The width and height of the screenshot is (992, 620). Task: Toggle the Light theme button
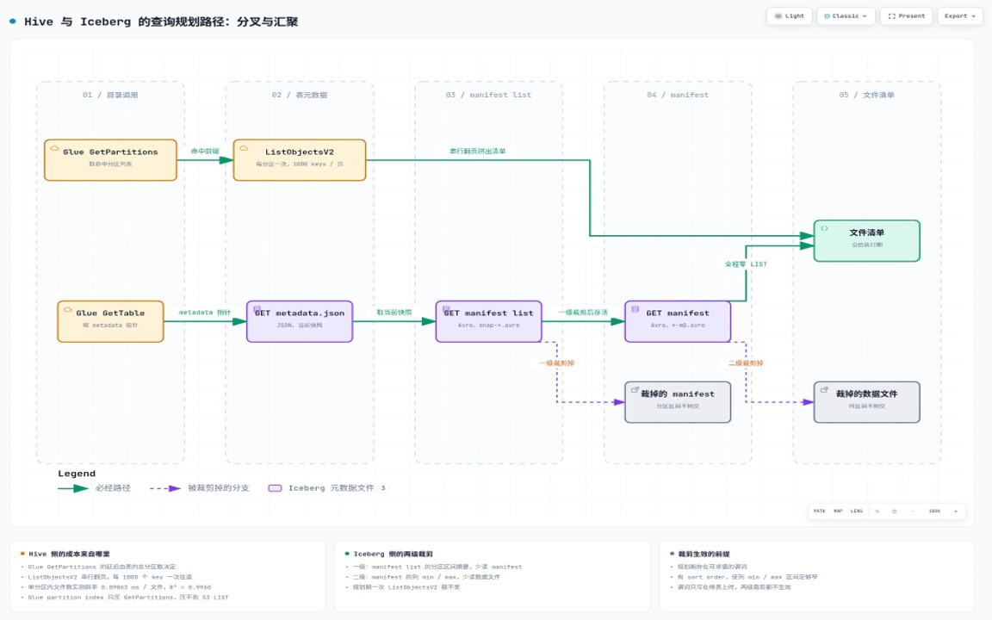pos(789,15)
